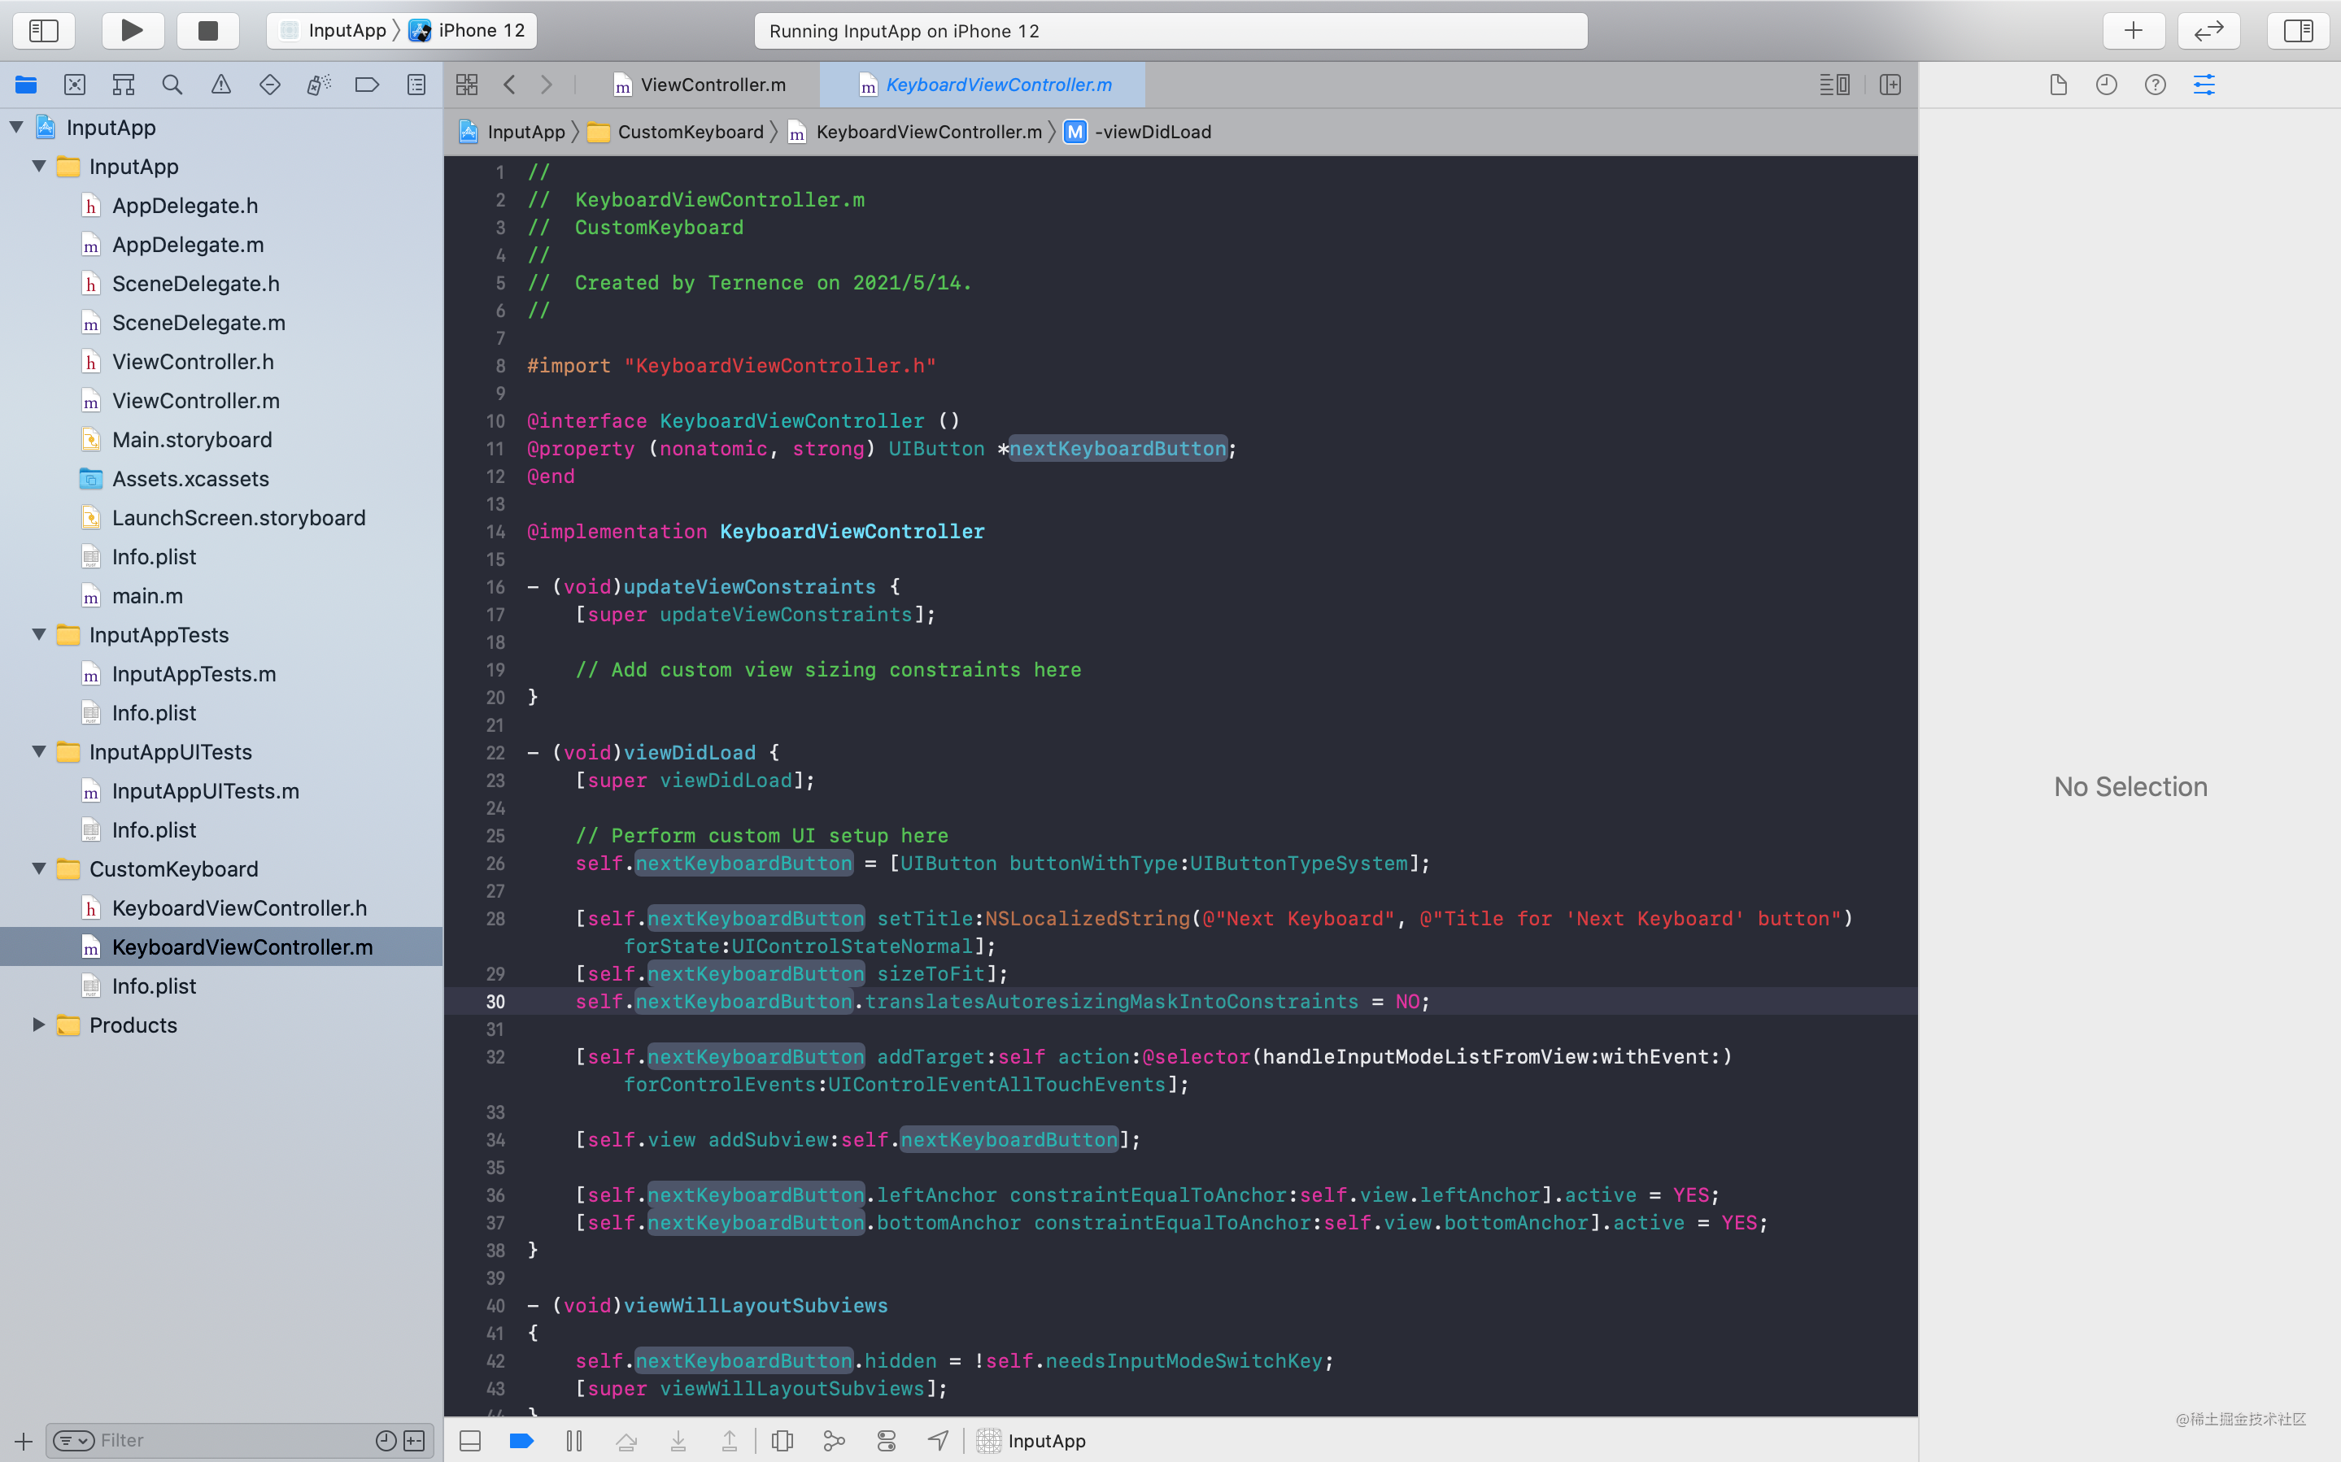The height and width of the screenshot is (1462, 2341).
Task: Toggle breakpoints activation in debug bar
Action: [521, 1441]
